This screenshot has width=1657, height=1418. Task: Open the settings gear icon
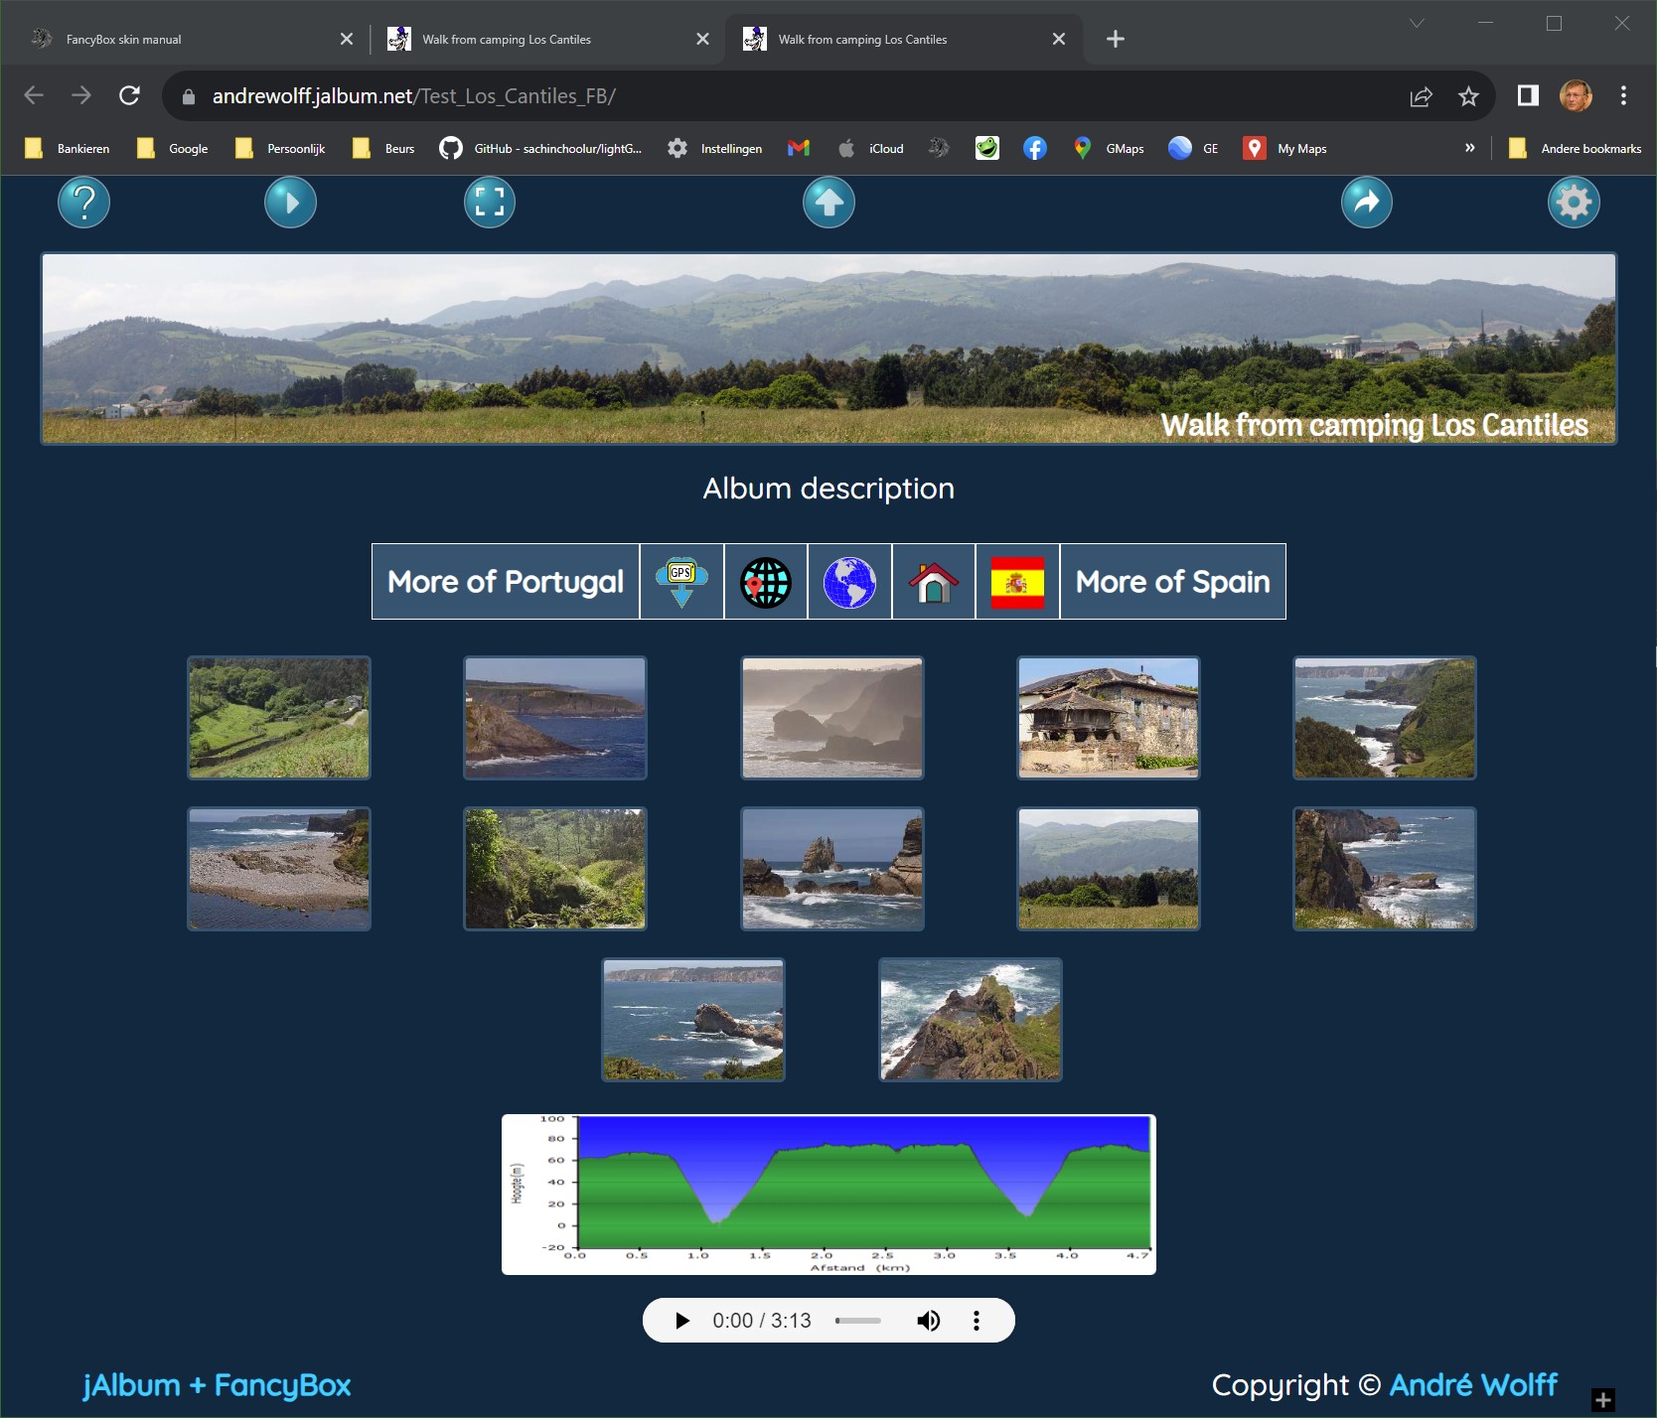[x=1574, y=203]
